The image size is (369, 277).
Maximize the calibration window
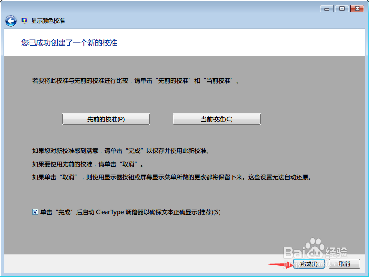pos(342,8)
